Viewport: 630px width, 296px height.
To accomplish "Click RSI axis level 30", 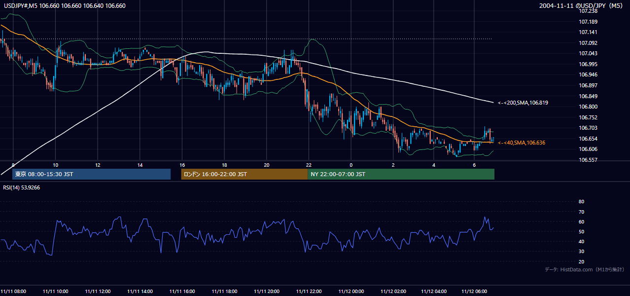I will [581, 252].
